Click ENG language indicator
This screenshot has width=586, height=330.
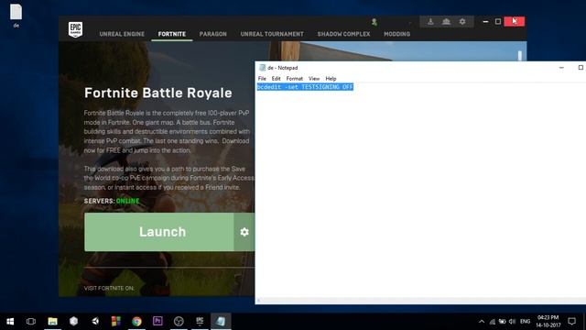point(525,322)
